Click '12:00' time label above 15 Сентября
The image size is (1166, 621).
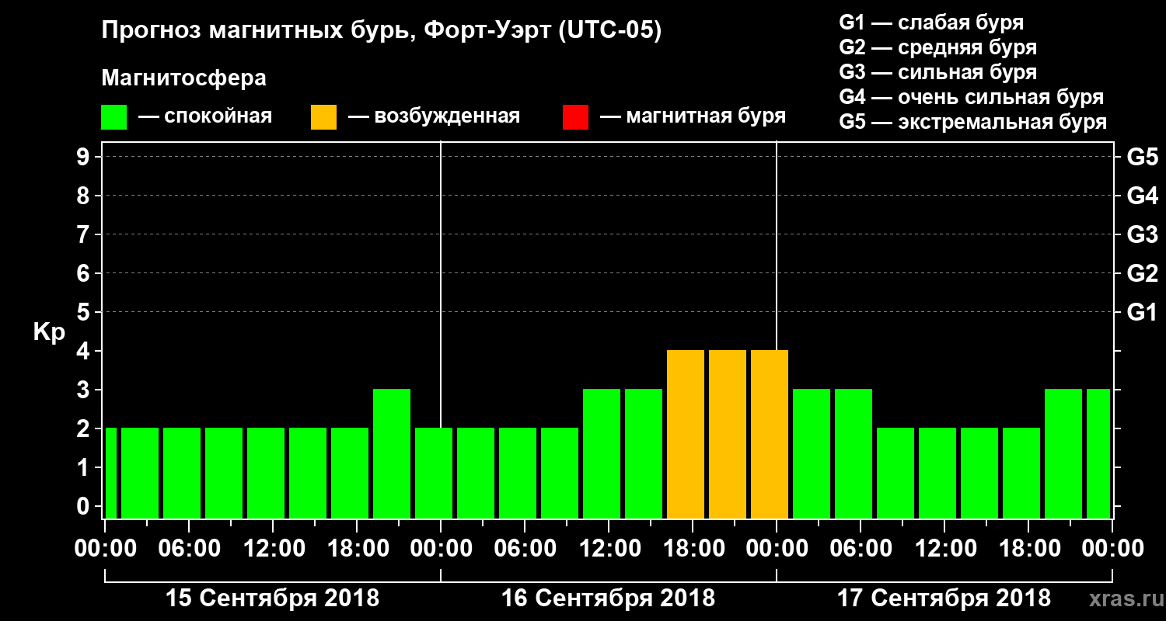point(273,548)
